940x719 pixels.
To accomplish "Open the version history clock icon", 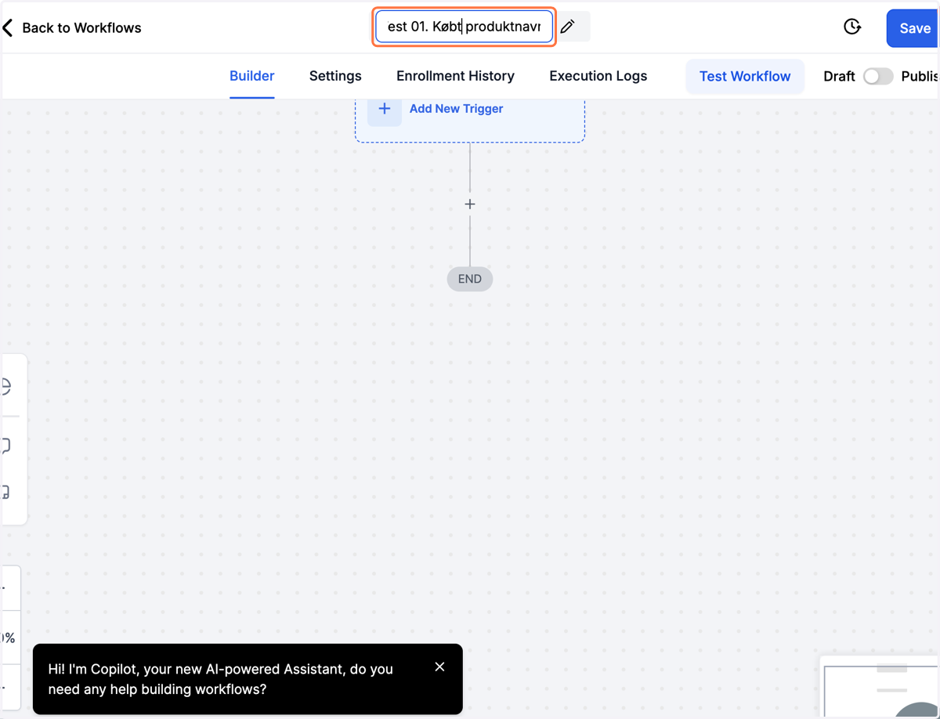I will click(852, 27).
